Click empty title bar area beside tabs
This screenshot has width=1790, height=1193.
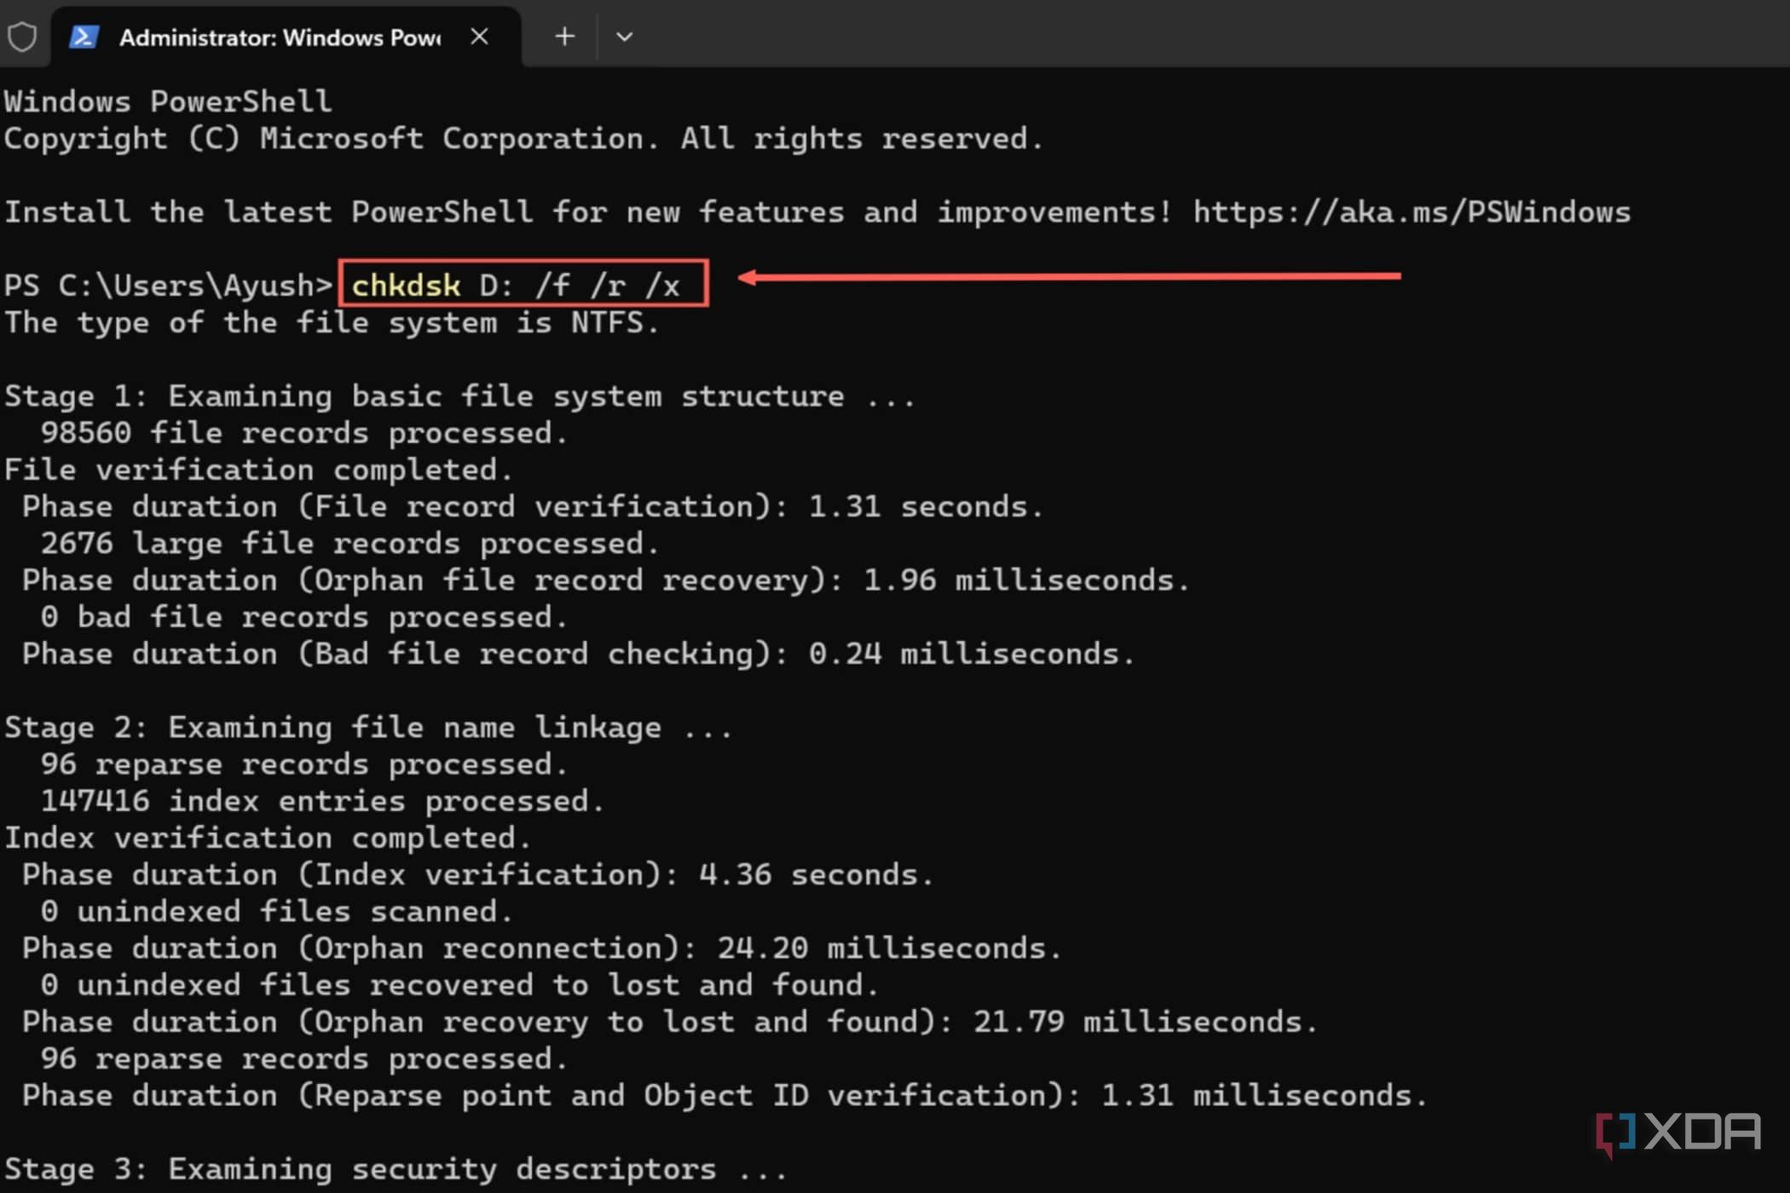[1193, 34]
